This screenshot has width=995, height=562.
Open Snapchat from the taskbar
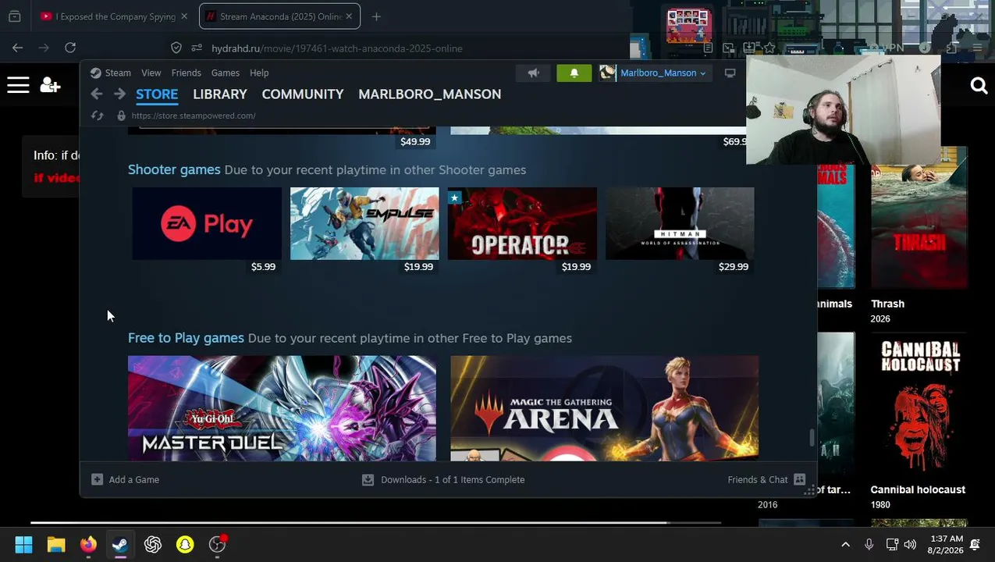[x=185, y=545]
